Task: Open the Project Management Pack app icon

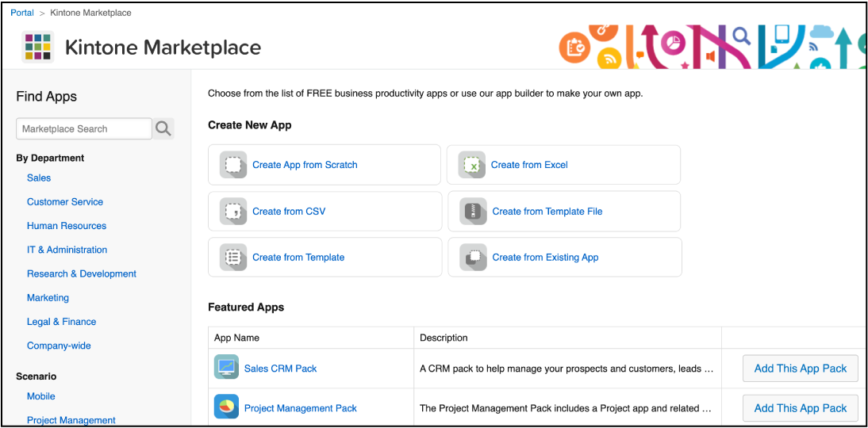Action: [x=227, y=408]
